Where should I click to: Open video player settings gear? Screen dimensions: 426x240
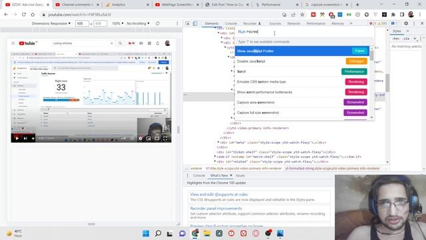tap(140, 139)
